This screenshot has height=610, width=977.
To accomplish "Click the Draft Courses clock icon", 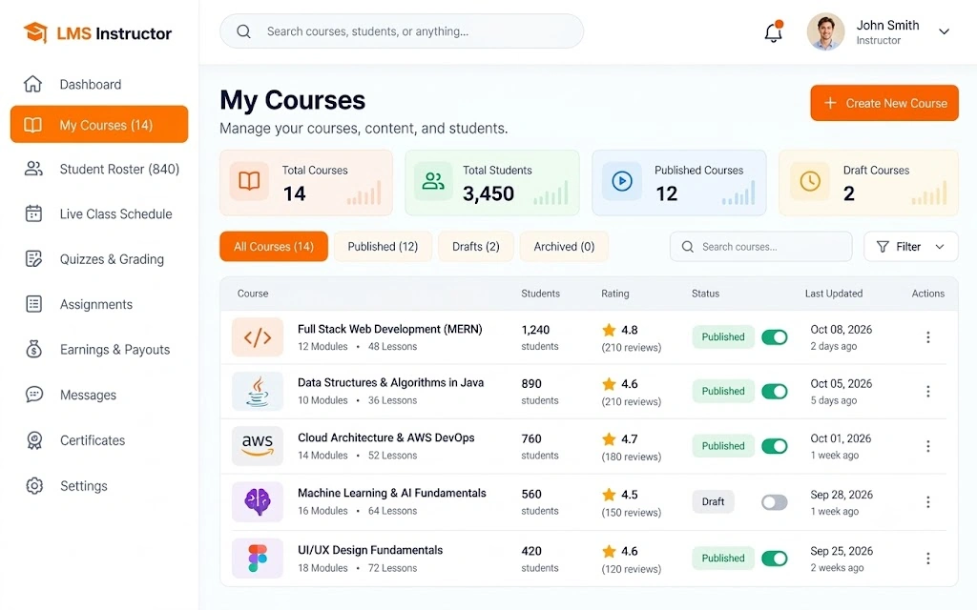I will click(x=810, y=181).
